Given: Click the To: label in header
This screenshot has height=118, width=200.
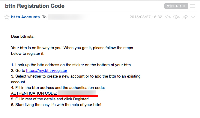Looking at the screenshot, I should click(45, 17).
